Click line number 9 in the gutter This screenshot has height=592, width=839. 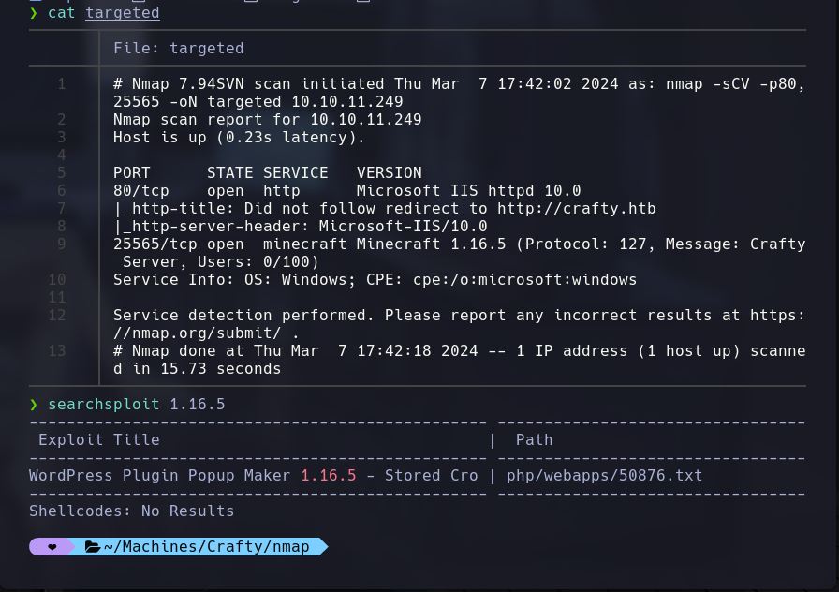[61, 244]
